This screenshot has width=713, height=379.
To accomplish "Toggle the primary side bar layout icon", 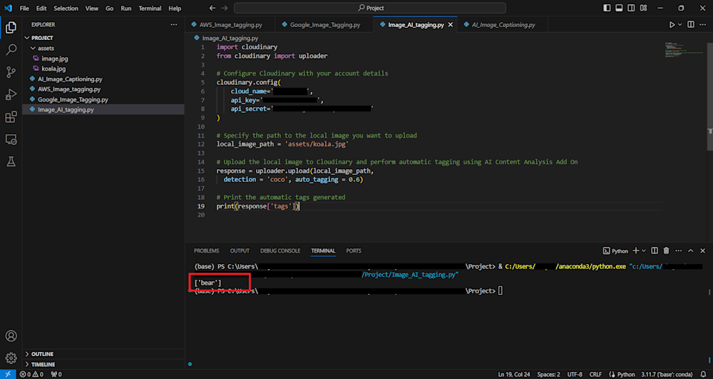I will pos(607,8).
